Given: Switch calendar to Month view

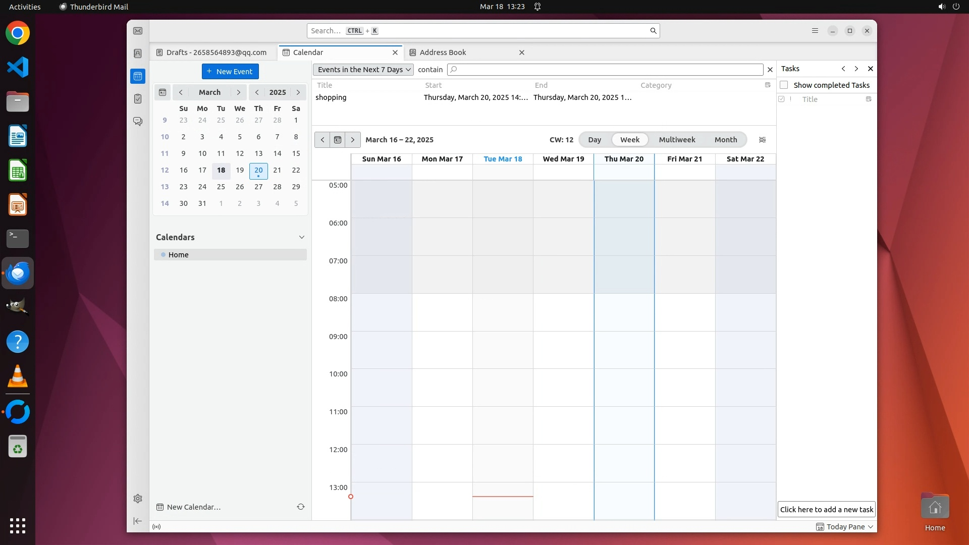Looking at the screenshot, I should (x=725, y=140).
